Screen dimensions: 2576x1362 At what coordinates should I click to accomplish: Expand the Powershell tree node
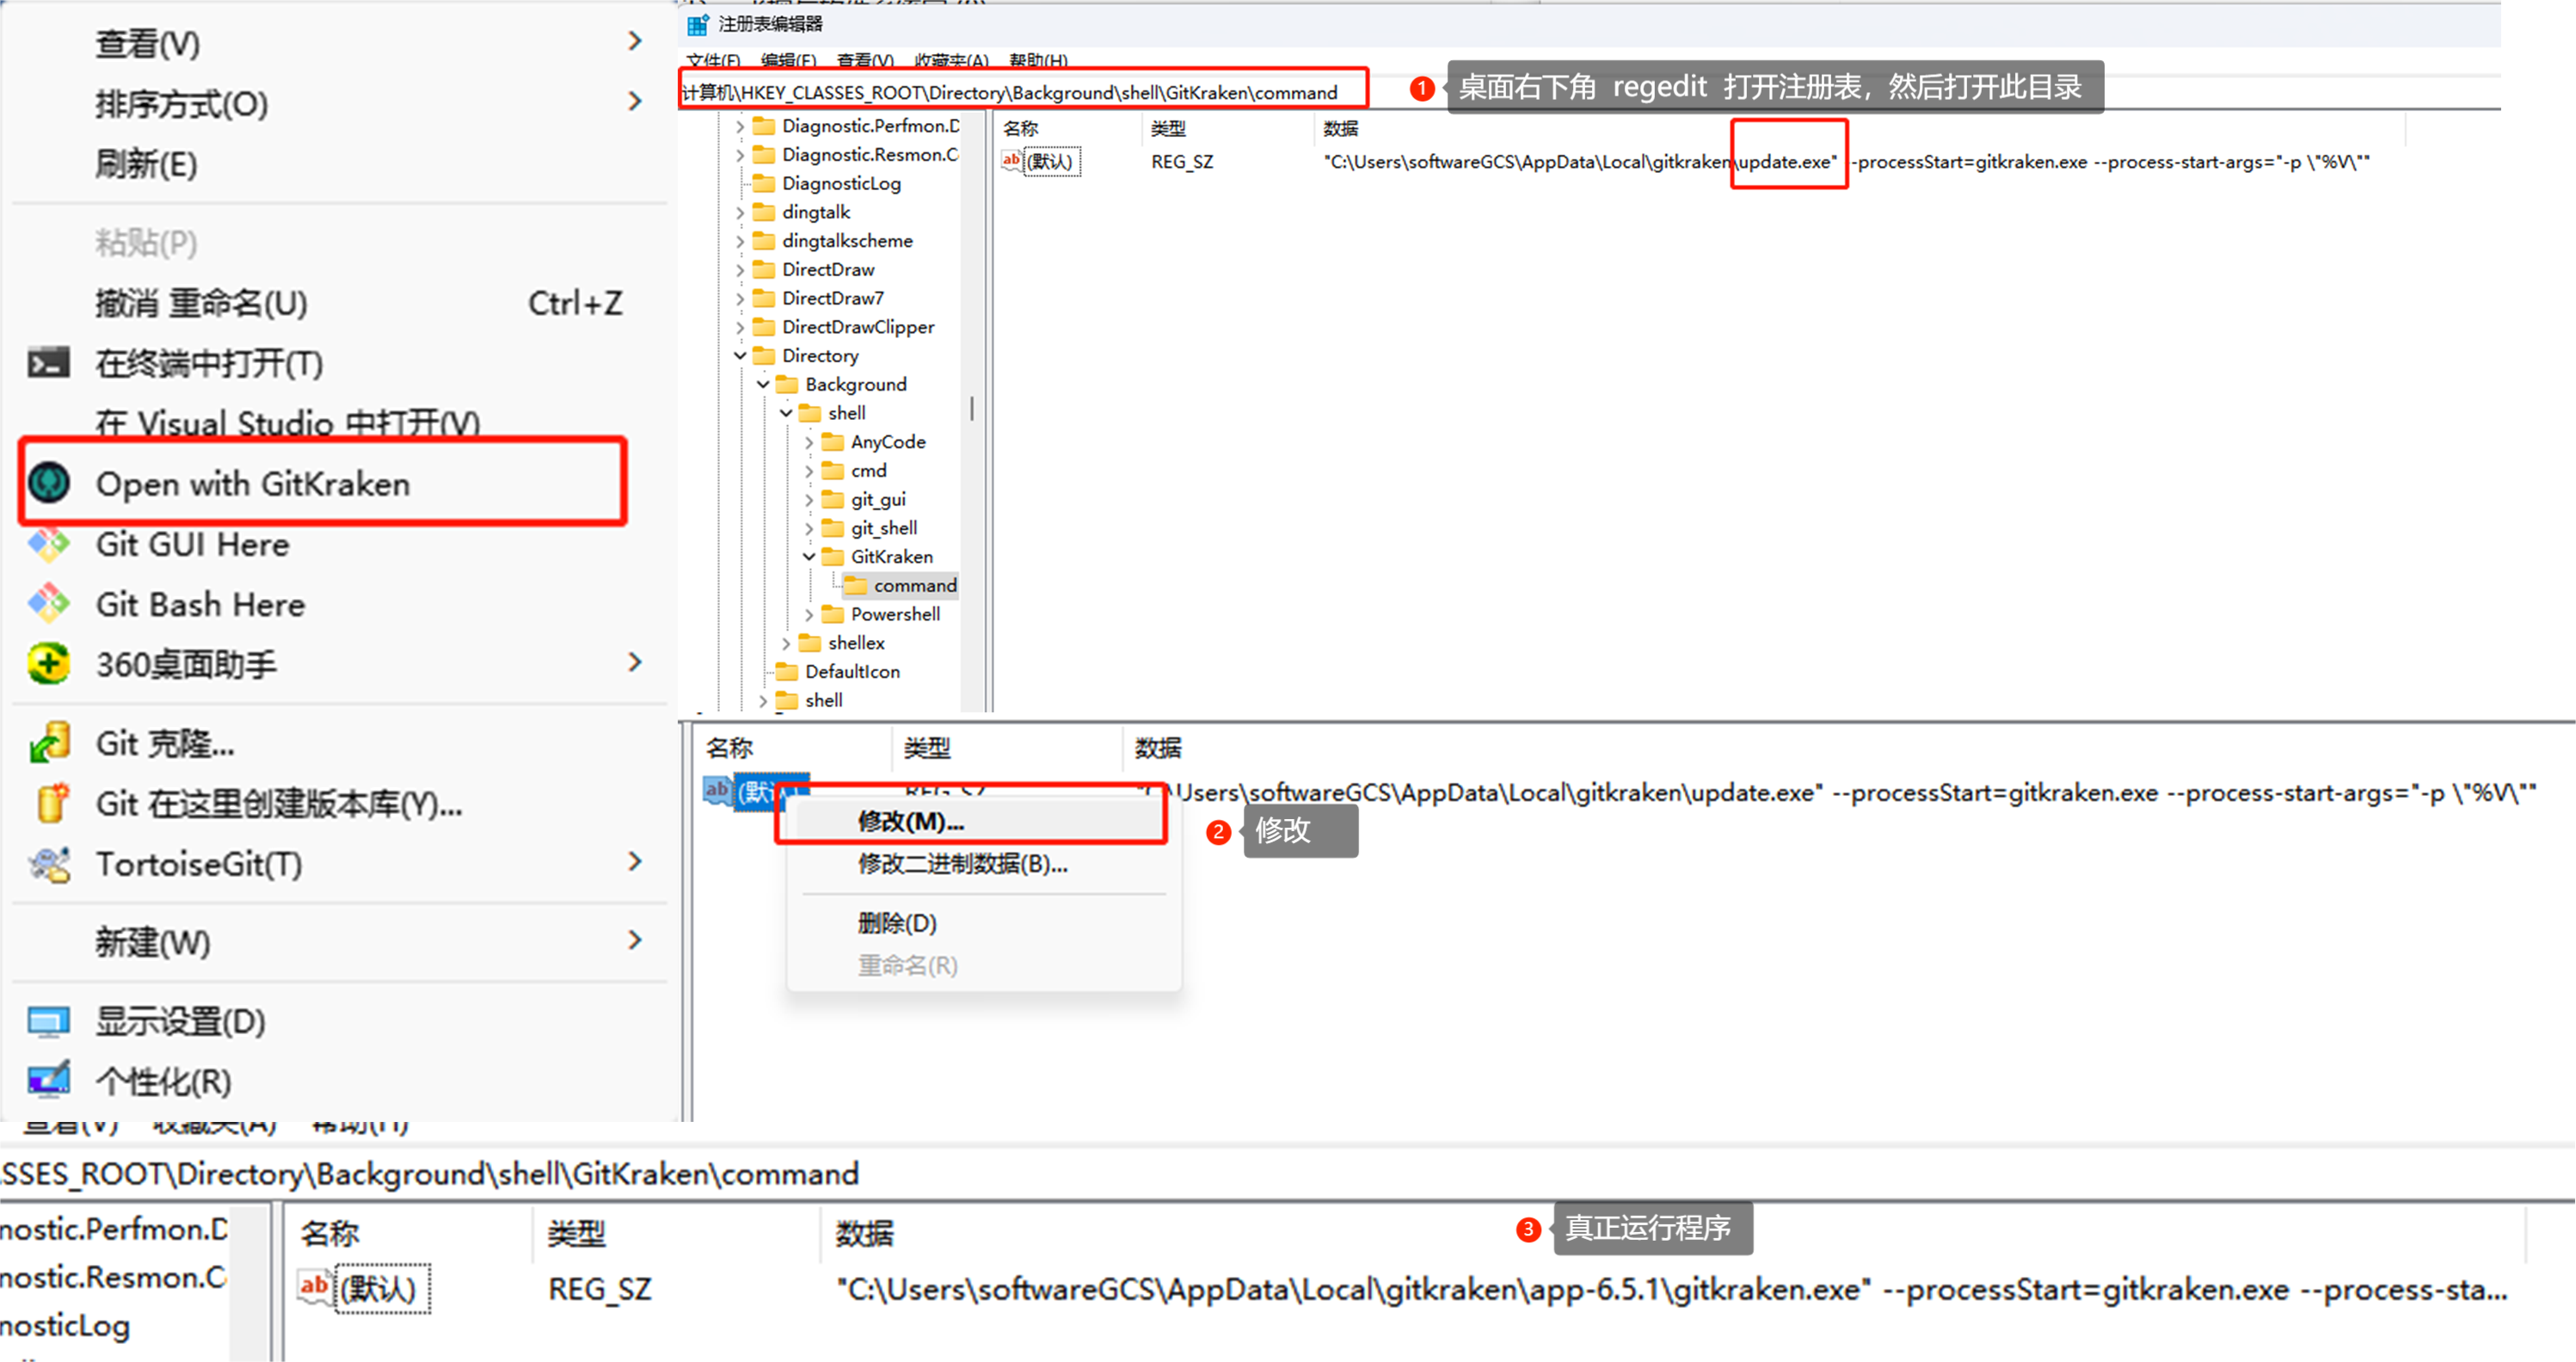pyautogui.click(x=809, y=614)
